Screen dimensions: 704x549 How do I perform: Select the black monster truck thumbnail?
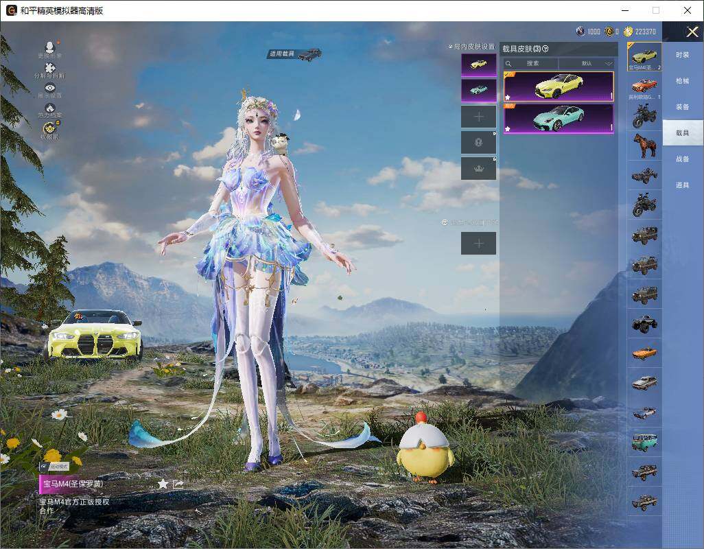644,323
